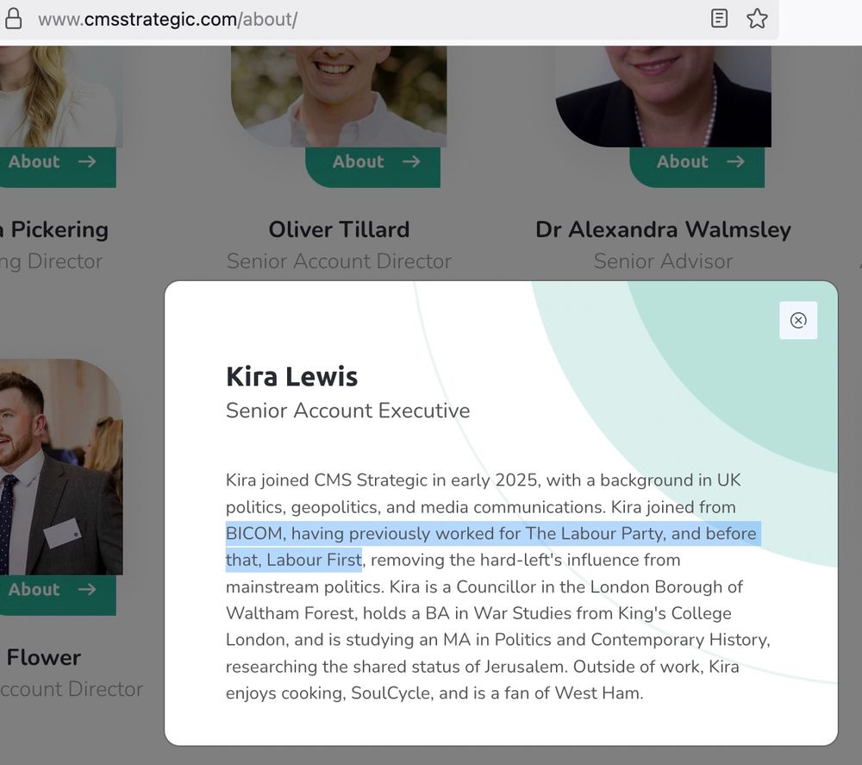862x765 pixels.
Task: Click the arrow inside Flower's About button
Action: tap(88, 589)
